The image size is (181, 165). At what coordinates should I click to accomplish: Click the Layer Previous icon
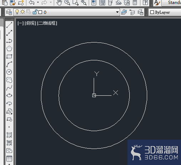pos(132,12)
